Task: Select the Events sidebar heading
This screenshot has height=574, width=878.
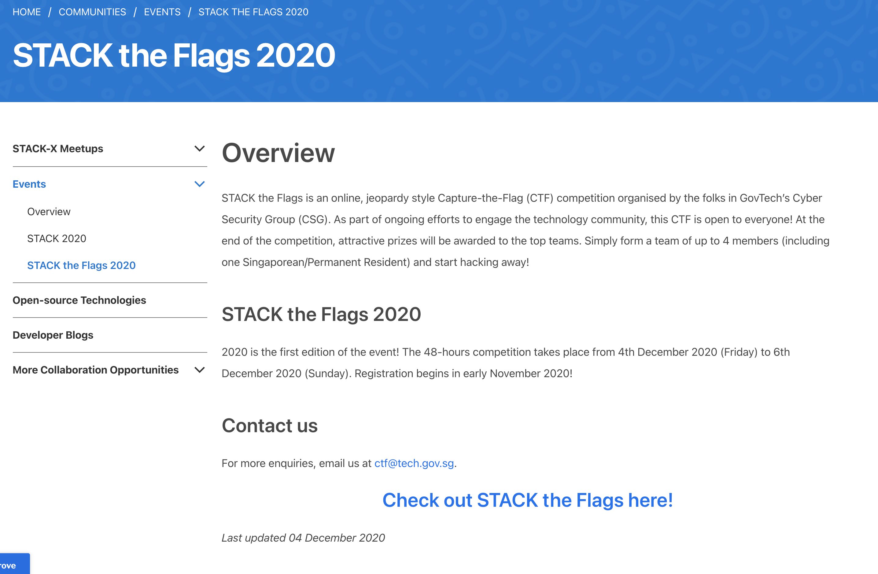Action: pyautogui.click(x=29, y=184)
